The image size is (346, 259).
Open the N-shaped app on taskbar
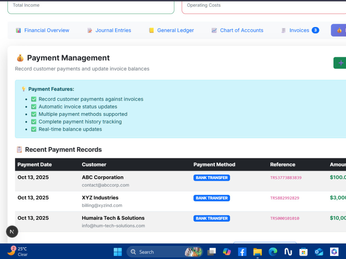288,252
